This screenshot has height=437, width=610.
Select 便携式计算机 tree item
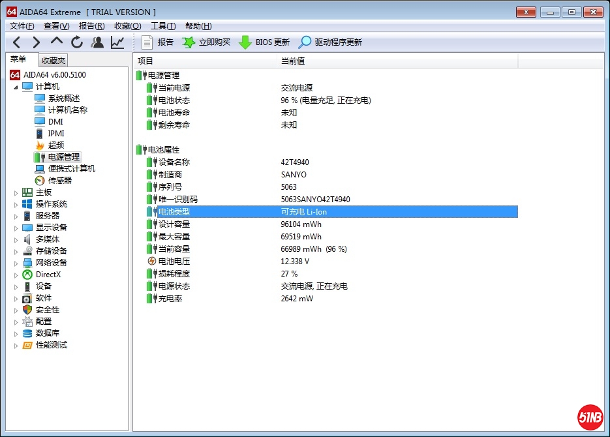click(x=72, y=169)
